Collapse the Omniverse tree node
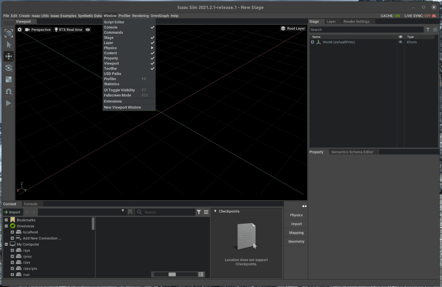442x287 pixels. [6, 226]
